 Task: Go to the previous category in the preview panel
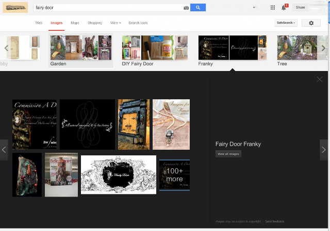point(4,150)
